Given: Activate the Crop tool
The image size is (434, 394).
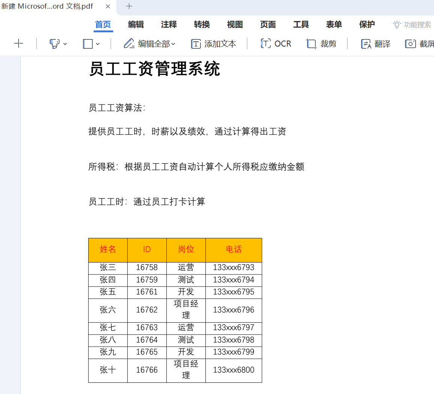Looking at the screenshot, I should 321,44.
